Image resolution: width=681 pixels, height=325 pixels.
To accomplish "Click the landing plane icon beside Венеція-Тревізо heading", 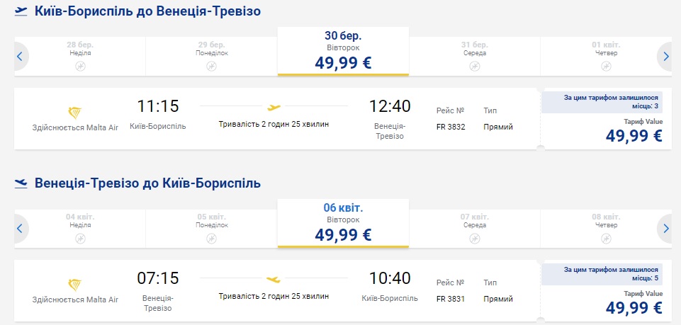I will 21,183.
